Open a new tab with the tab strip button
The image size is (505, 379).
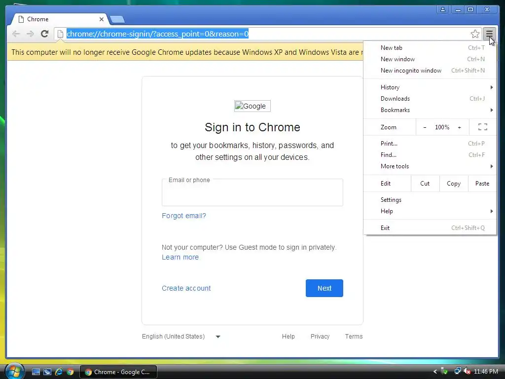[117, 19]
